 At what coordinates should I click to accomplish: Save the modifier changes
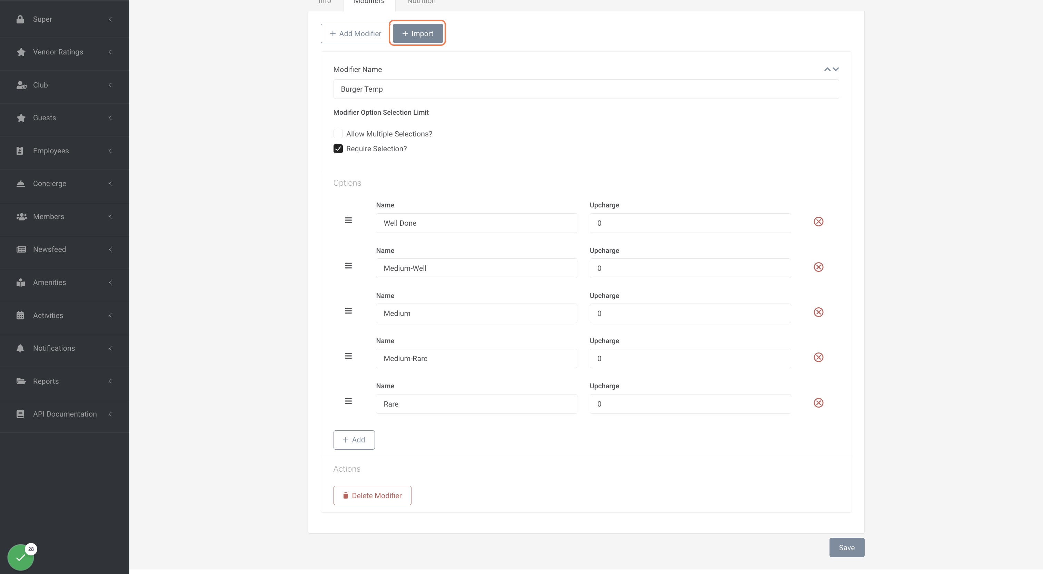pyautogui.click(x=847, y=548)
